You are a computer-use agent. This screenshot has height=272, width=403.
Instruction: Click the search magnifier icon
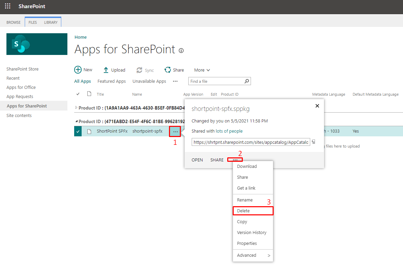[x=247, y=81]
